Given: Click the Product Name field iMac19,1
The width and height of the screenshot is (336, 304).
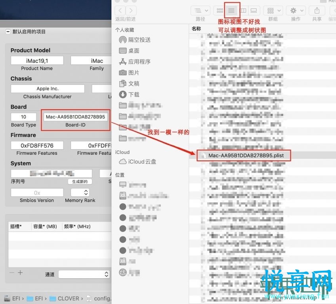Looking at the screenshot, I should click(37, 61).
